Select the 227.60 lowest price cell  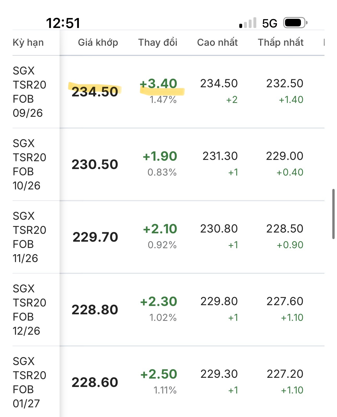(285, 301)
